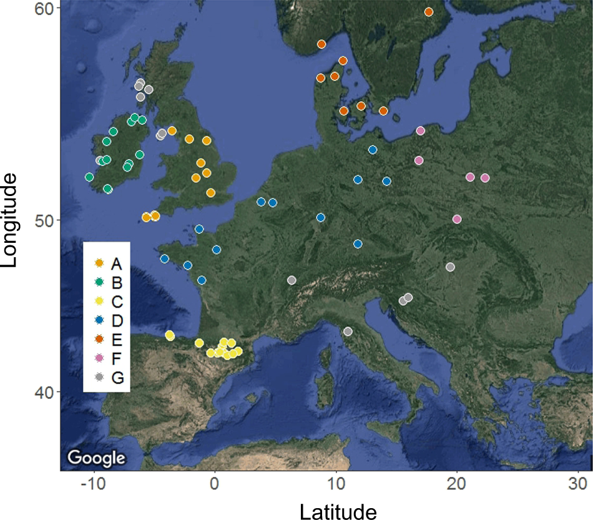The image size is (593, 520).
Task: Click the gray legend marker for group G
Action: coord(99,377)
